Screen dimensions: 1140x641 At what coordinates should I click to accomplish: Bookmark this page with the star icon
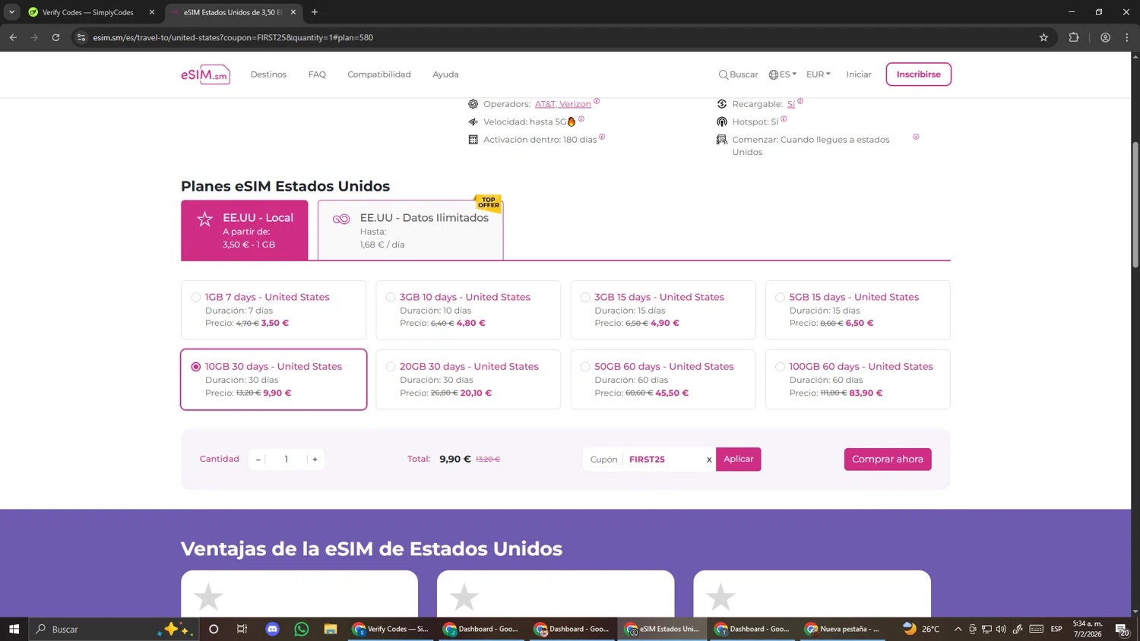(1043, 37)
